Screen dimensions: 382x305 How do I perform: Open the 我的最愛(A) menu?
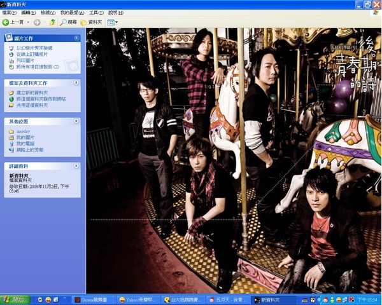[73, 13]
